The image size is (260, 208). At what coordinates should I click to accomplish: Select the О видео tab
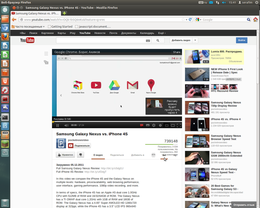[98, 155]
